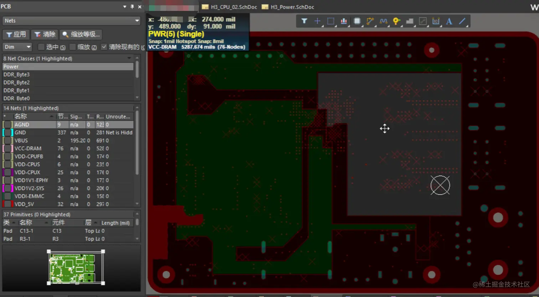
Task: Click the 缩放等级 zoom level button
Action: (81, 34)
